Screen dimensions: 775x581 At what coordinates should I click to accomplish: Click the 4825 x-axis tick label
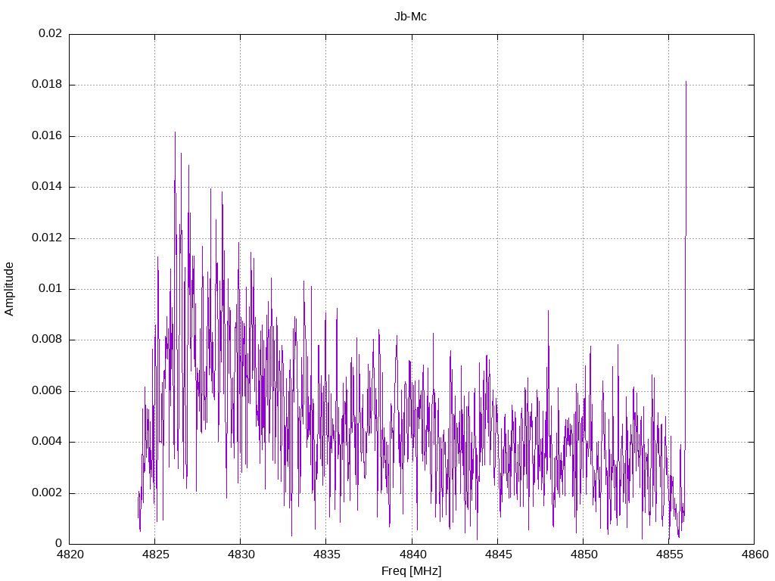(x=155, y=555)
